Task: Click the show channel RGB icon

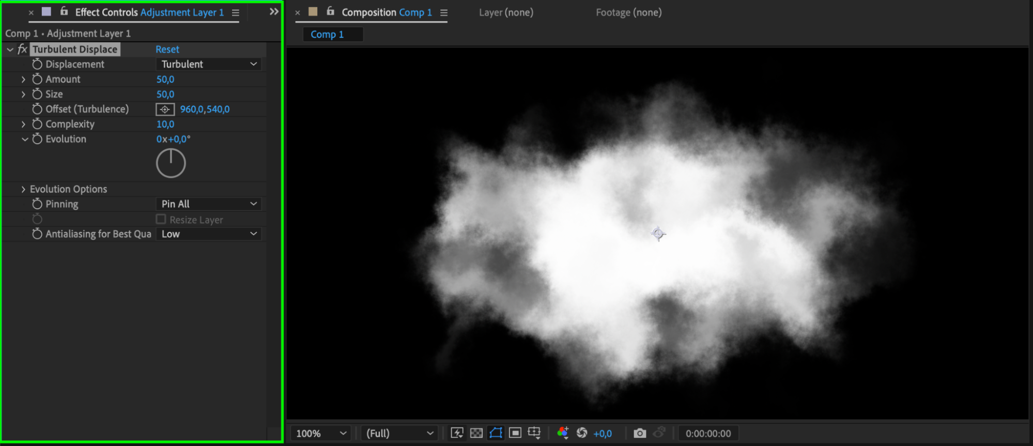Action: point(563,433)
